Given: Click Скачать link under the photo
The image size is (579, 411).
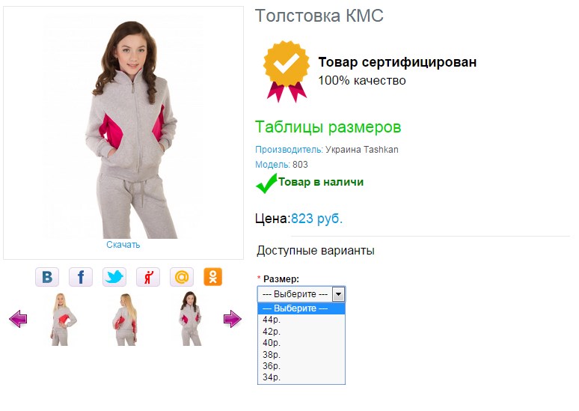Looking at the screenshot, I should pos(123,245).
